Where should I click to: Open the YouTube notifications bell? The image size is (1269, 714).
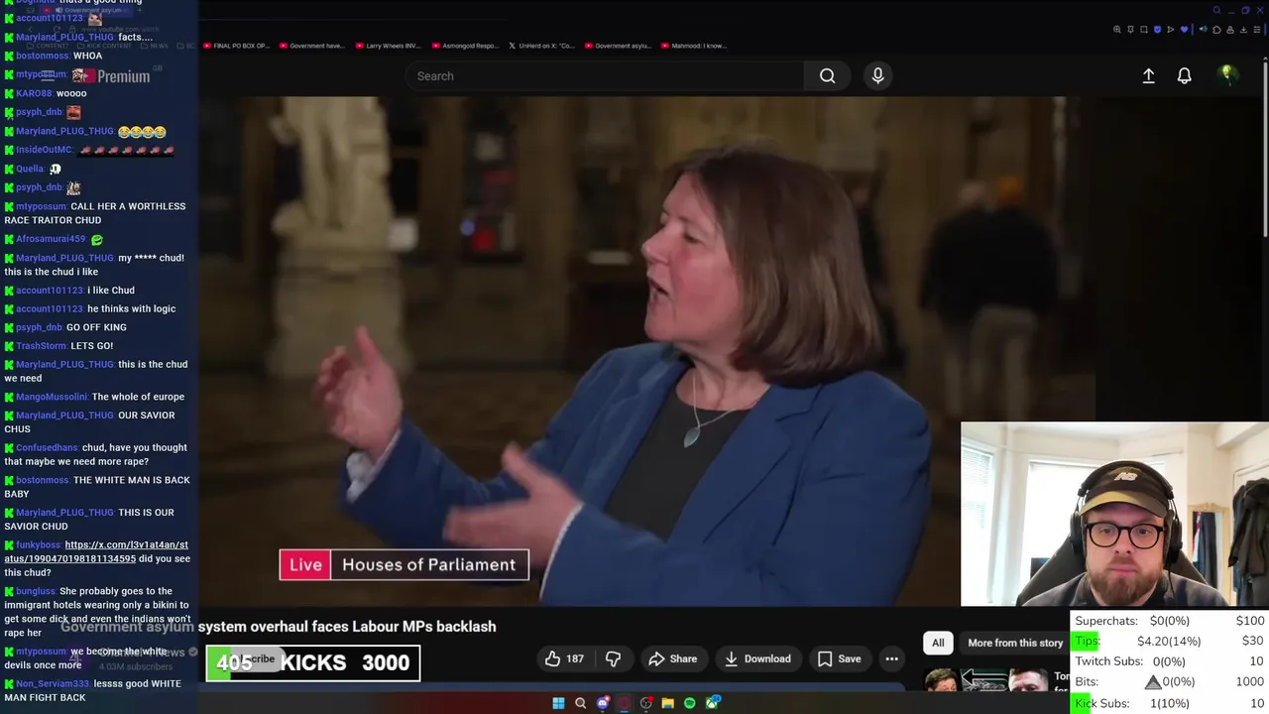click(x=1184, y=75)
